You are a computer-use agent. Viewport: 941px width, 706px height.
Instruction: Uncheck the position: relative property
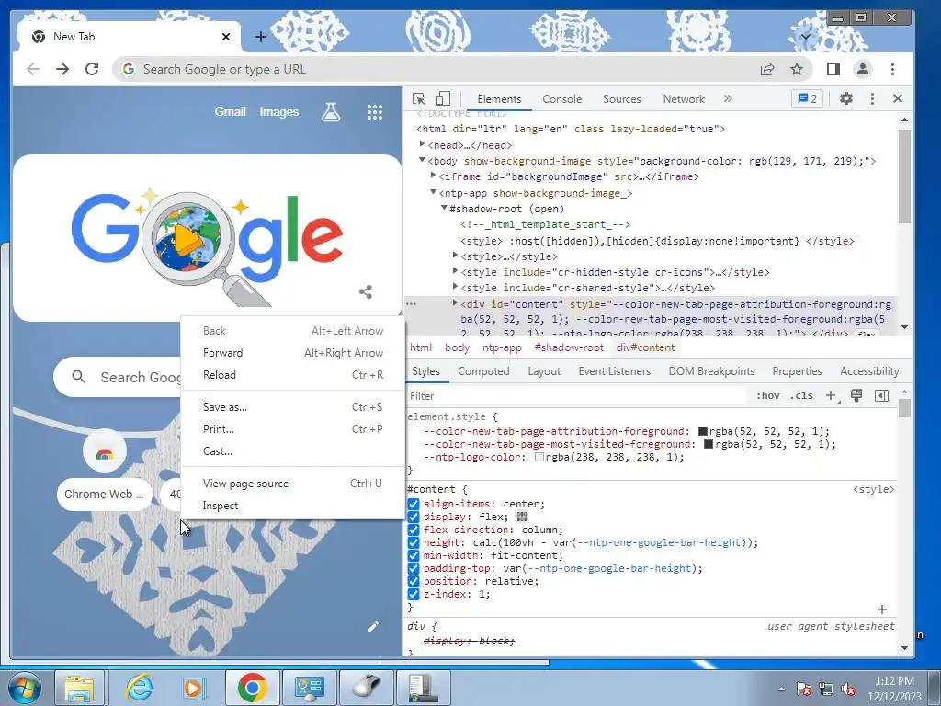tap(414, 581)
